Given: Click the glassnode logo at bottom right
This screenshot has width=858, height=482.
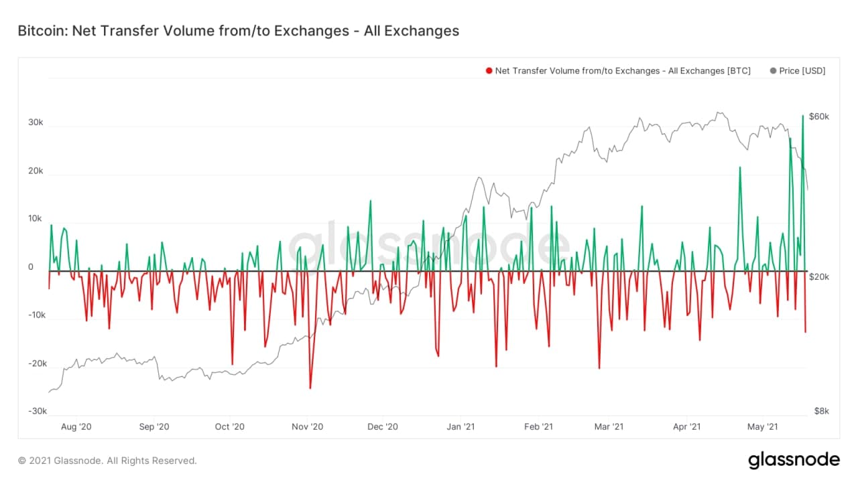Looking at the screenshot, I should pyautogui.click(x=794, y=460).
